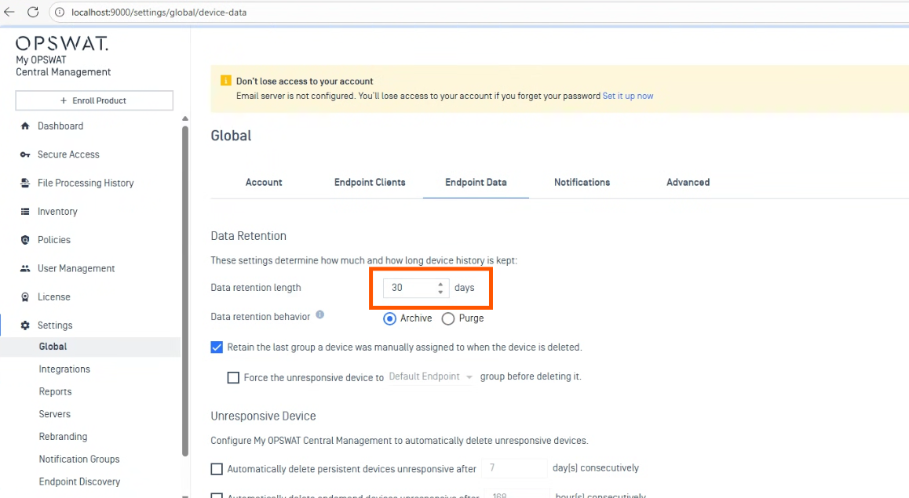Click the sidebar vertical scrollbar
The width and height of the screenshot is (909, 498).
(x=185, y=290)
